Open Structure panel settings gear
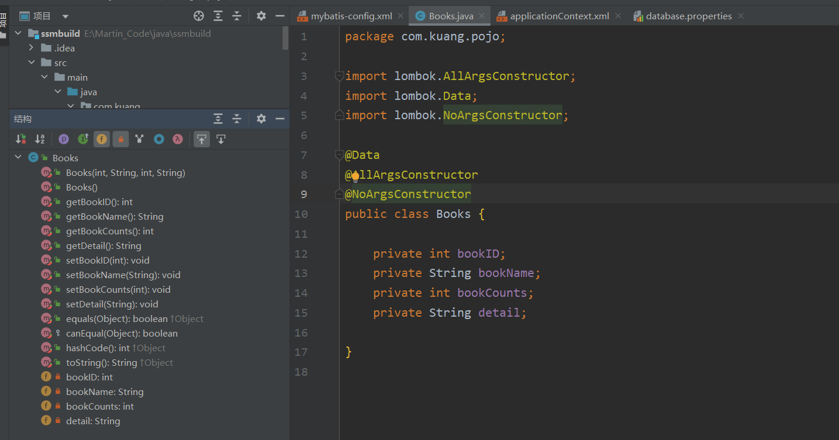The height and width of the screenshot is (440, 839). click(261, 119)
